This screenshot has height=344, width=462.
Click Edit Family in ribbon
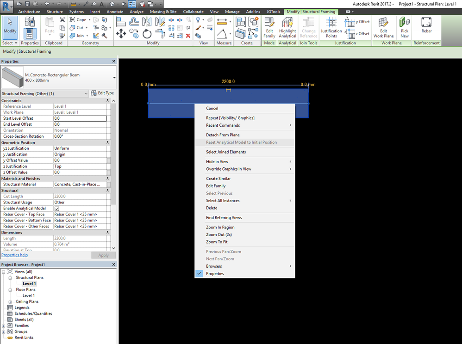tap(269, 28)
